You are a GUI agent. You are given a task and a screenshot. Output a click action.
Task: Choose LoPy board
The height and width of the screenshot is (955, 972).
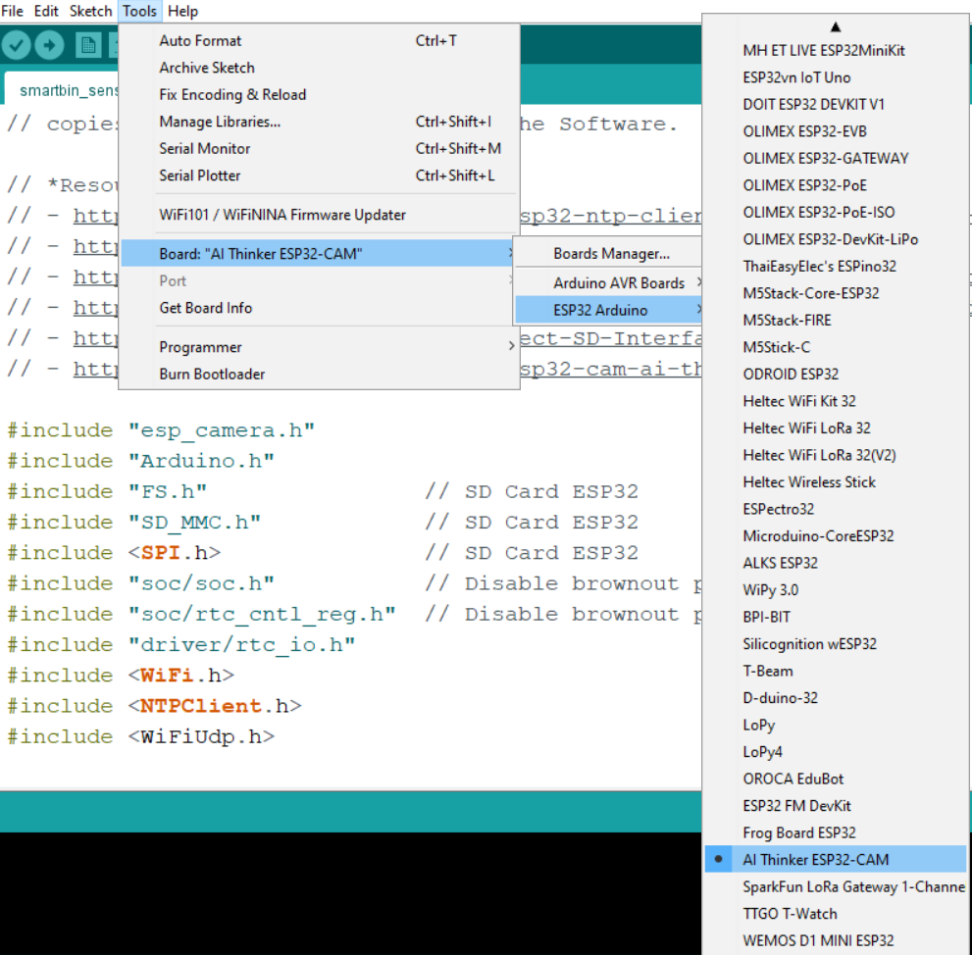[835, 725]
